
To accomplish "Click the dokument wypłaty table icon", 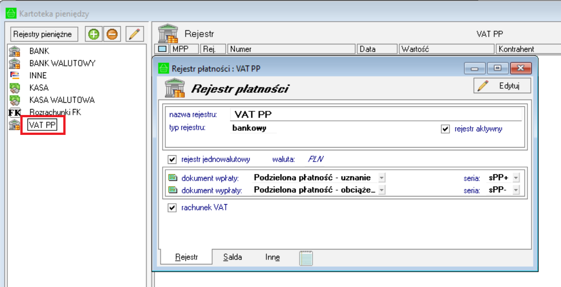I will (x=173, y=190).
